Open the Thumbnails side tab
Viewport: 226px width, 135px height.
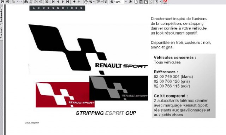1,33
